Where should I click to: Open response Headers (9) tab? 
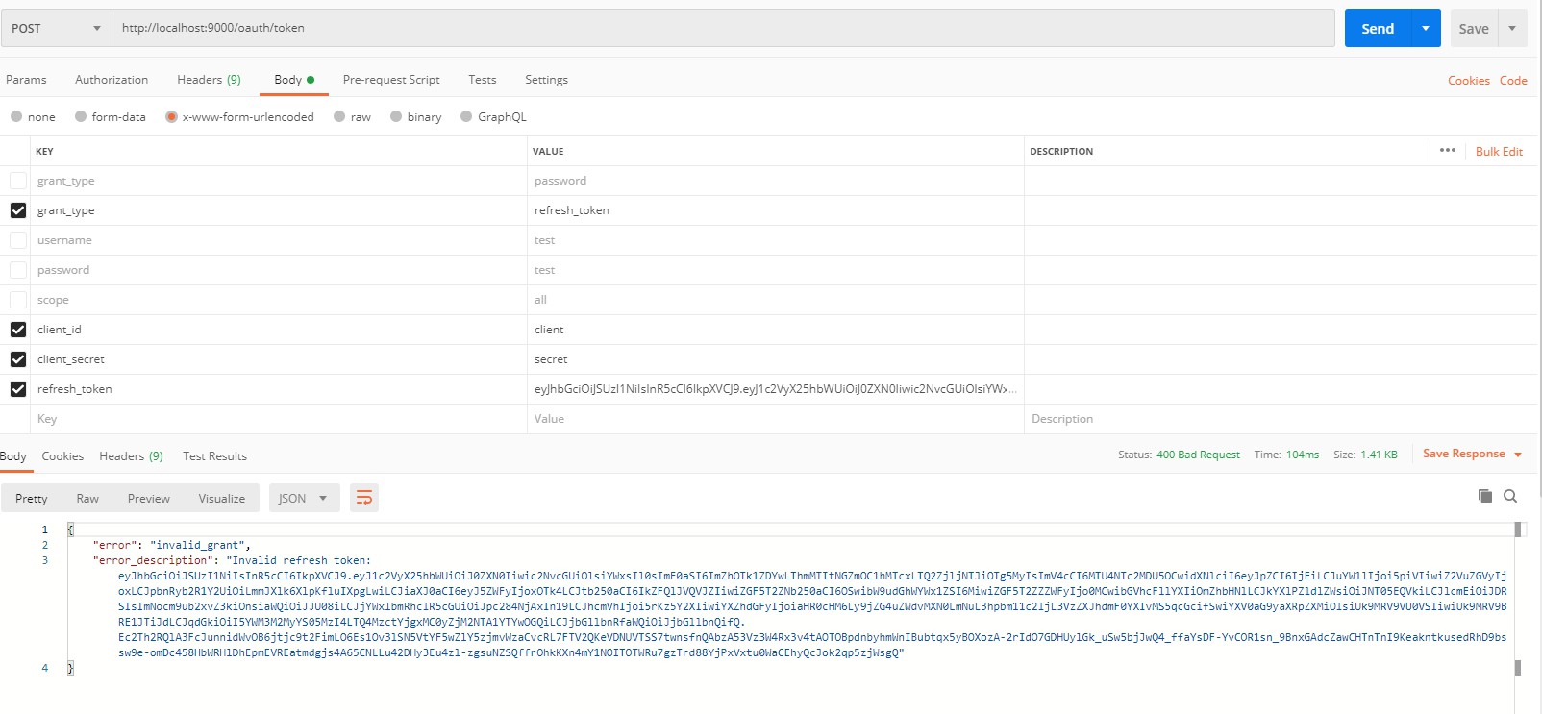[x=131, y=456]
